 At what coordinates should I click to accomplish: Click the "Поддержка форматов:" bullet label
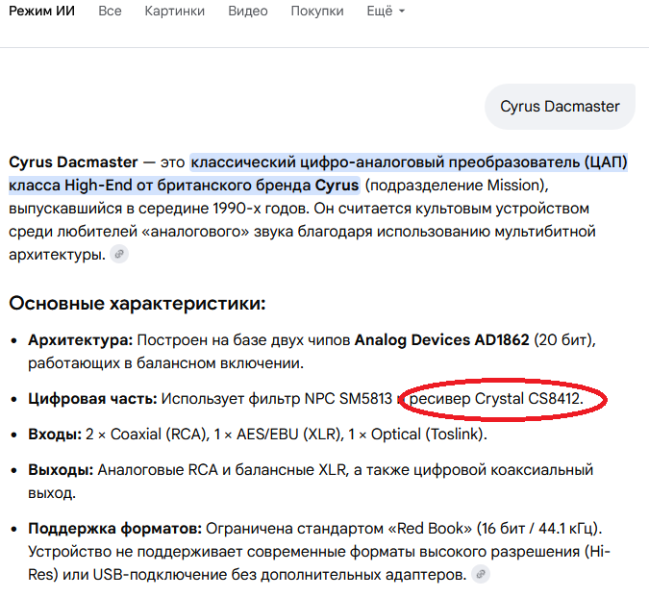[x=114, y=529]
